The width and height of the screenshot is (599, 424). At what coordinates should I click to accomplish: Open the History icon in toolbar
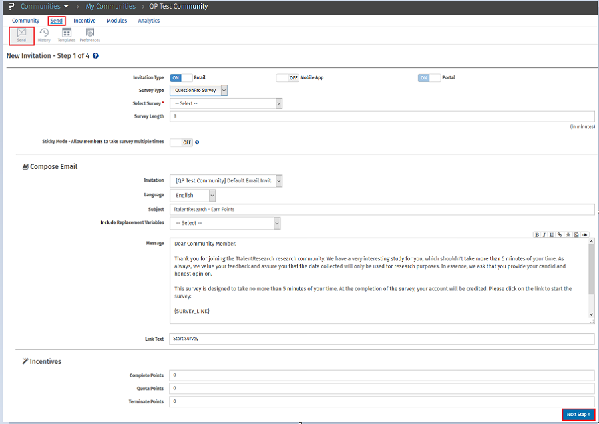[x=44, y=33]
